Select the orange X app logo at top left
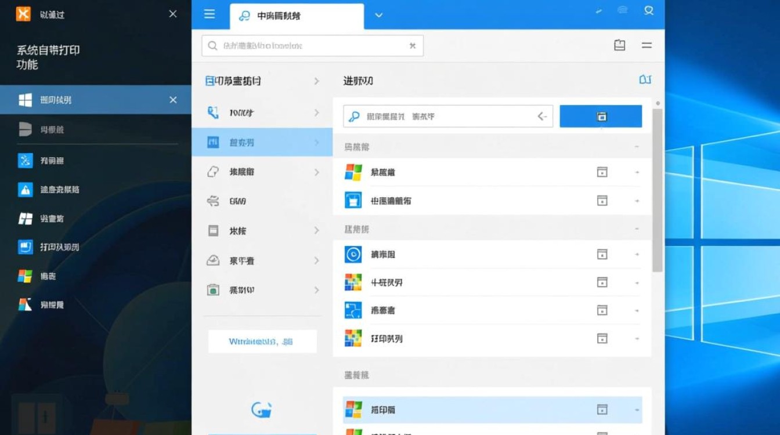 point(24,13)
